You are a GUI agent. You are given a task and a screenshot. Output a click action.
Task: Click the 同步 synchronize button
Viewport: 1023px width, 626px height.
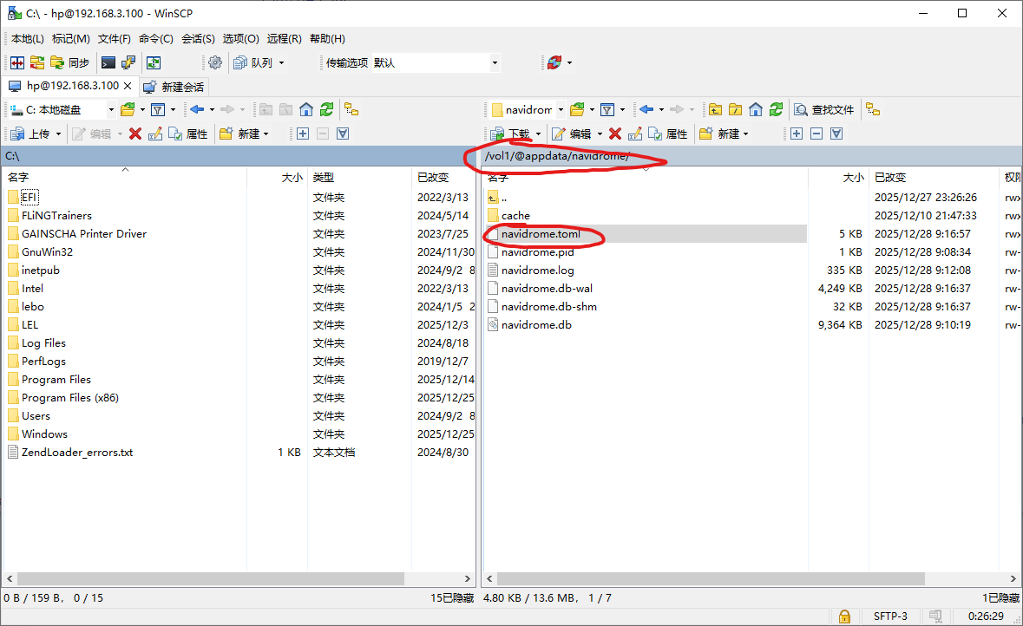pyautogui.click(x=70, y=62)
